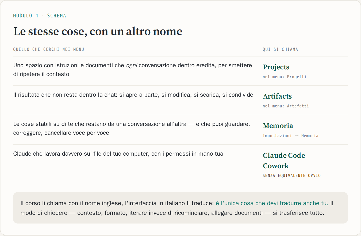The width and height of the screenshot is (361, 236).
Task: Click the green phrase "è l'unica cosa che devi tradurre anche tu."
Action: click(x=272, y=203)
